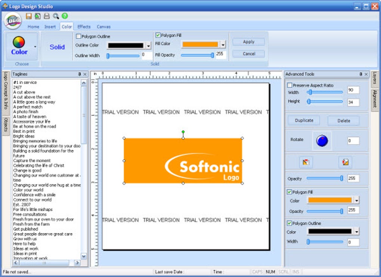The image size is (381, 277).
Task: Click the Width value field showing 90
Action: pyautogui.click(x=353, y=90)
